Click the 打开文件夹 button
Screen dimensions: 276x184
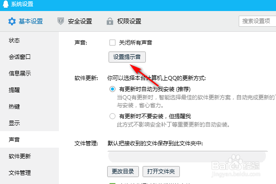coord(161,172)
